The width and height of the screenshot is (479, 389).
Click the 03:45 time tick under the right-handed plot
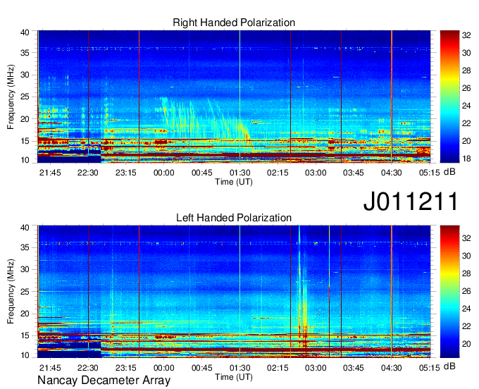354,173
